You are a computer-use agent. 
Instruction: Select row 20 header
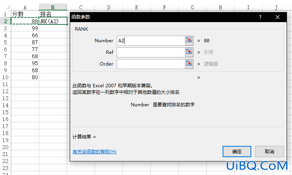(x=5, y=147)
